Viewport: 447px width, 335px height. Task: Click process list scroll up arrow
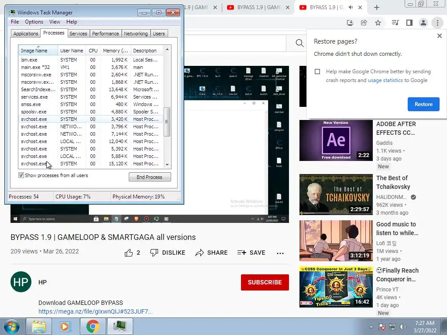(167, 49)
